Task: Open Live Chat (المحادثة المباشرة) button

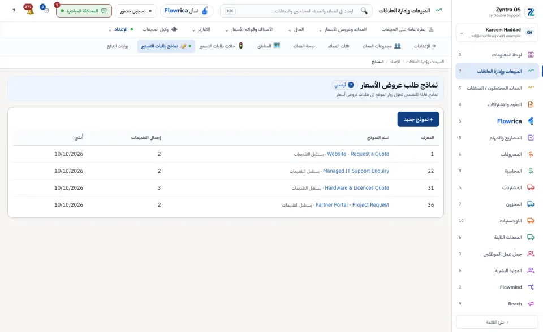Action: 84,11
